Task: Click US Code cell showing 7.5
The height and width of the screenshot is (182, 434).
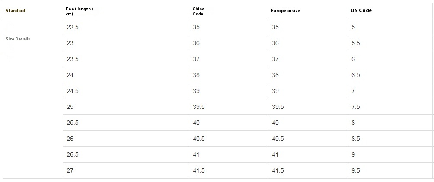Action: point(356,107)
